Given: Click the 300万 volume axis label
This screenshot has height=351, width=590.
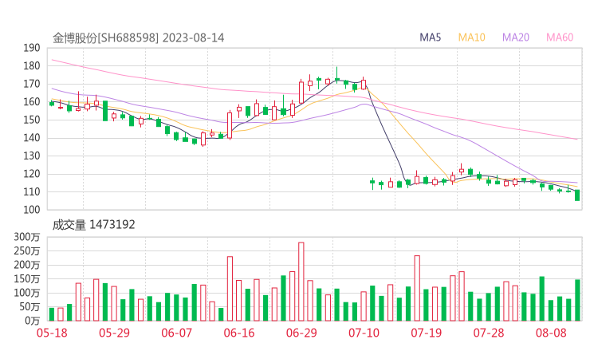Looking at the screenshot, I should pos(27,237).
